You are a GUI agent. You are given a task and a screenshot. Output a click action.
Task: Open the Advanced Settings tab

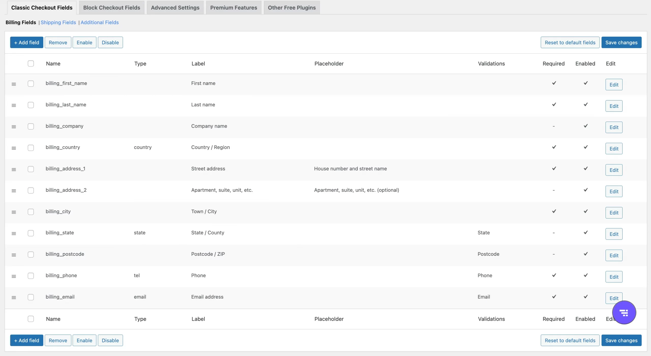tap(175, 8)
